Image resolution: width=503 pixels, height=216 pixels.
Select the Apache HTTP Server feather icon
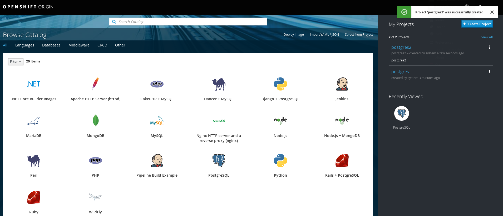(95, 84)
